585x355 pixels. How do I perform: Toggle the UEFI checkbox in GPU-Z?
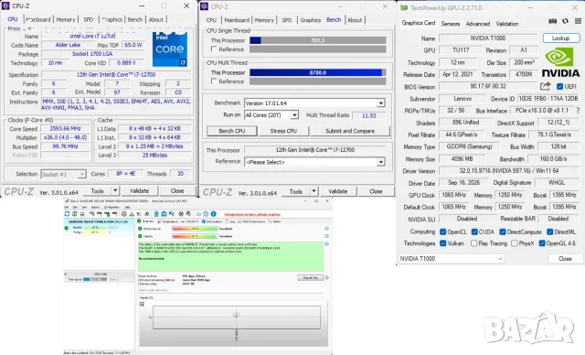click(x=559, y=87)
